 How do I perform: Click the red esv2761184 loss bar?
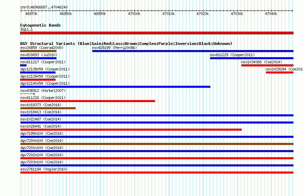pyautogui.click(x=157, y=173)
